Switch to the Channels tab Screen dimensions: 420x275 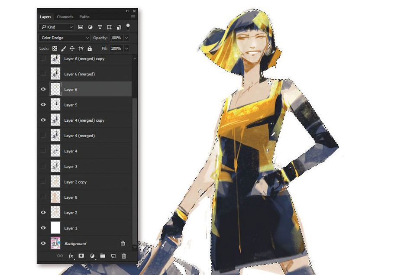coord(65,17)
